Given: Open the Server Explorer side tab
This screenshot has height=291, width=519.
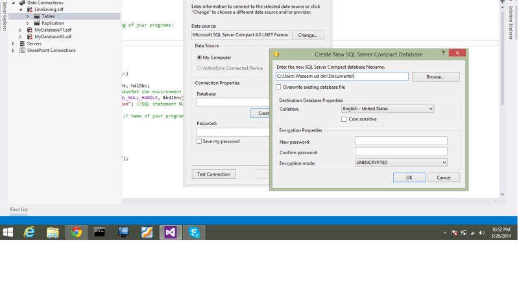Looking at the screenshot, I should (x=5, y=16).
